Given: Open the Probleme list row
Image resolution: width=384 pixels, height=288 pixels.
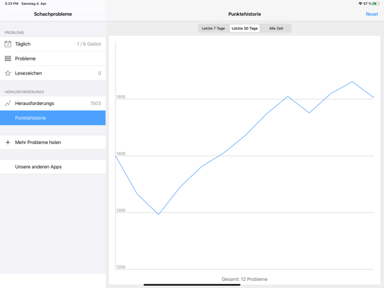Looking at the screenshot, I should point(53,58).
